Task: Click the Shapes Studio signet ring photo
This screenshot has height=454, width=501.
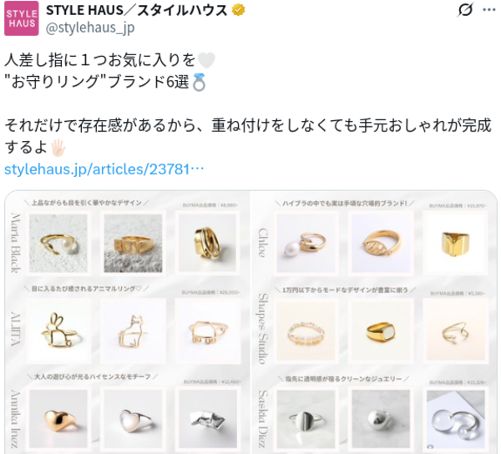Action: point(381,331)
